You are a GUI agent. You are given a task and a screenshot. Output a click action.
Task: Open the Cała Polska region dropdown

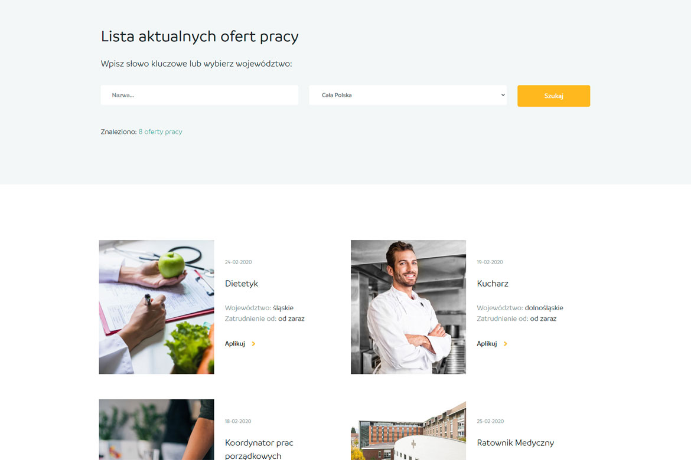coord(407,95)
